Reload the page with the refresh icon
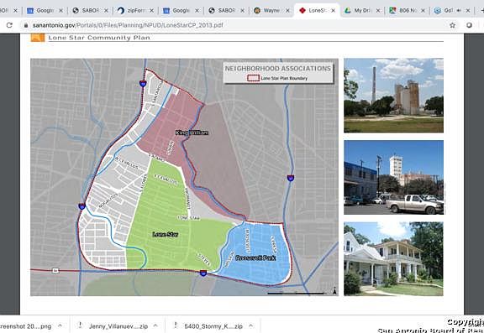 (9, 25)
